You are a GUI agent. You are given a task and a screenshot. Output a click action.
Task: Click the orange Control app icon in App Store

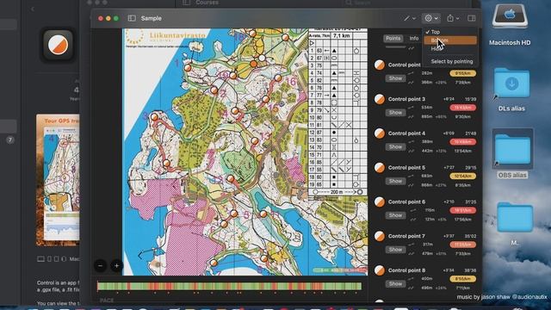click(x=58, y=45)
